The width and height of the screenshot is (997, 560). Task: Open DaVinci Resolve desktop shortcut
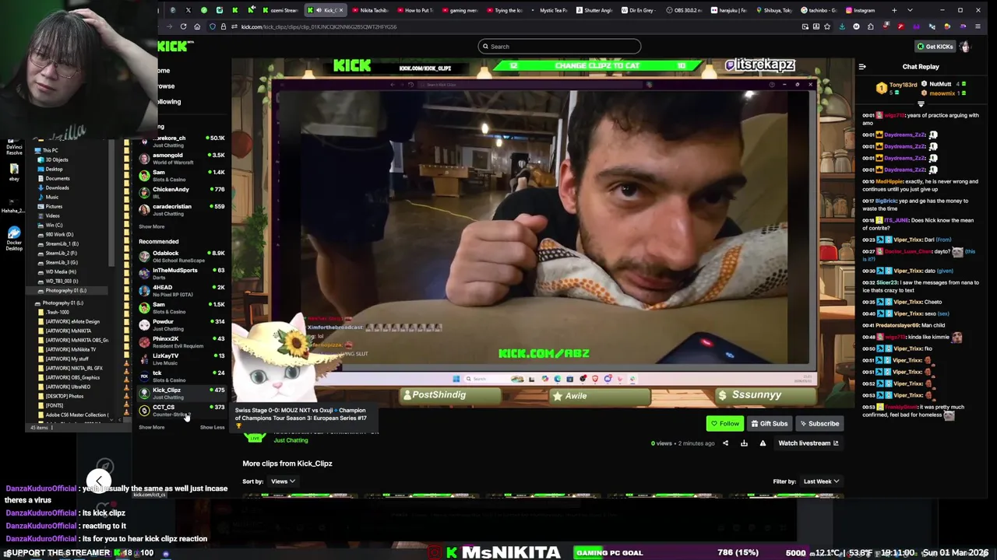(x=14, y=147)
